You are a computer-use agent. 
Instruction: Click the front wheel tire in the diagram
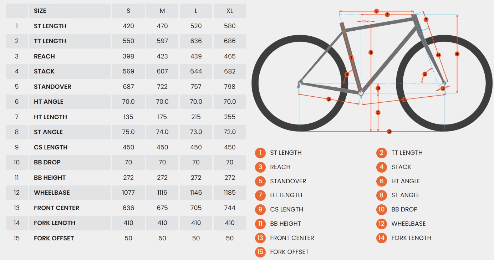coord(487,83)
